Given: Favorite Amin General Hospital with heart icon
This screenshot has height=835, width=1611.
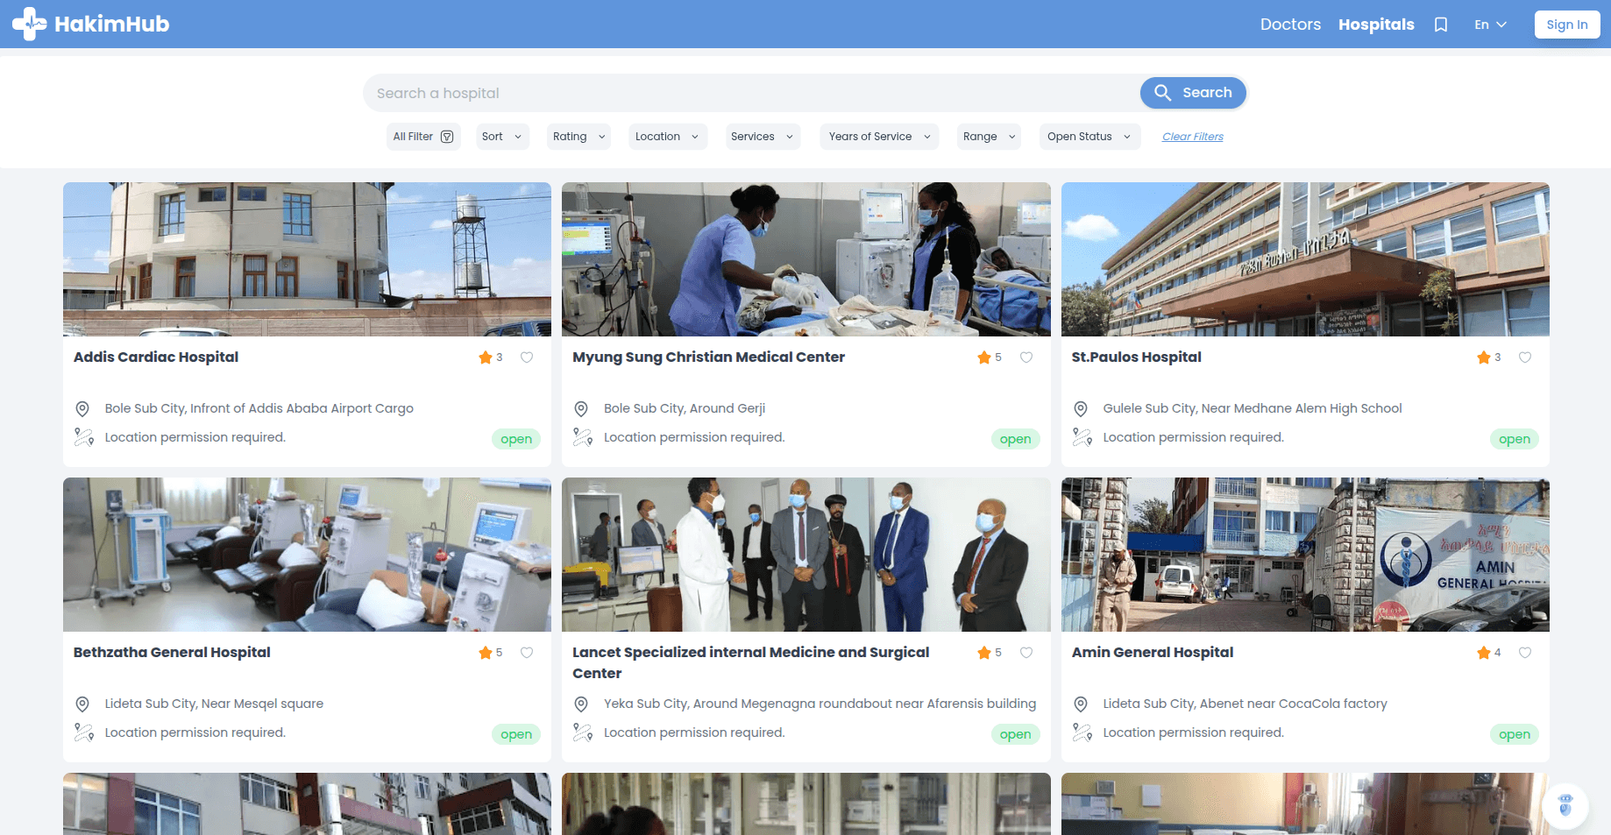Looking at the screenshot, I should [x=1525, y=653].
